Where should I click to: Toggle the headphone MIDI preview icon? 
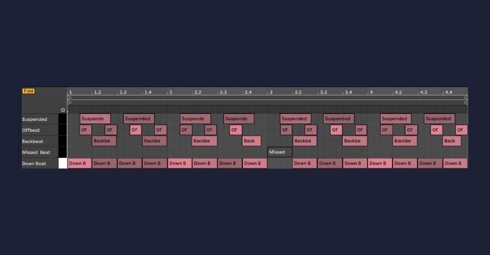[x=63, y=110]
